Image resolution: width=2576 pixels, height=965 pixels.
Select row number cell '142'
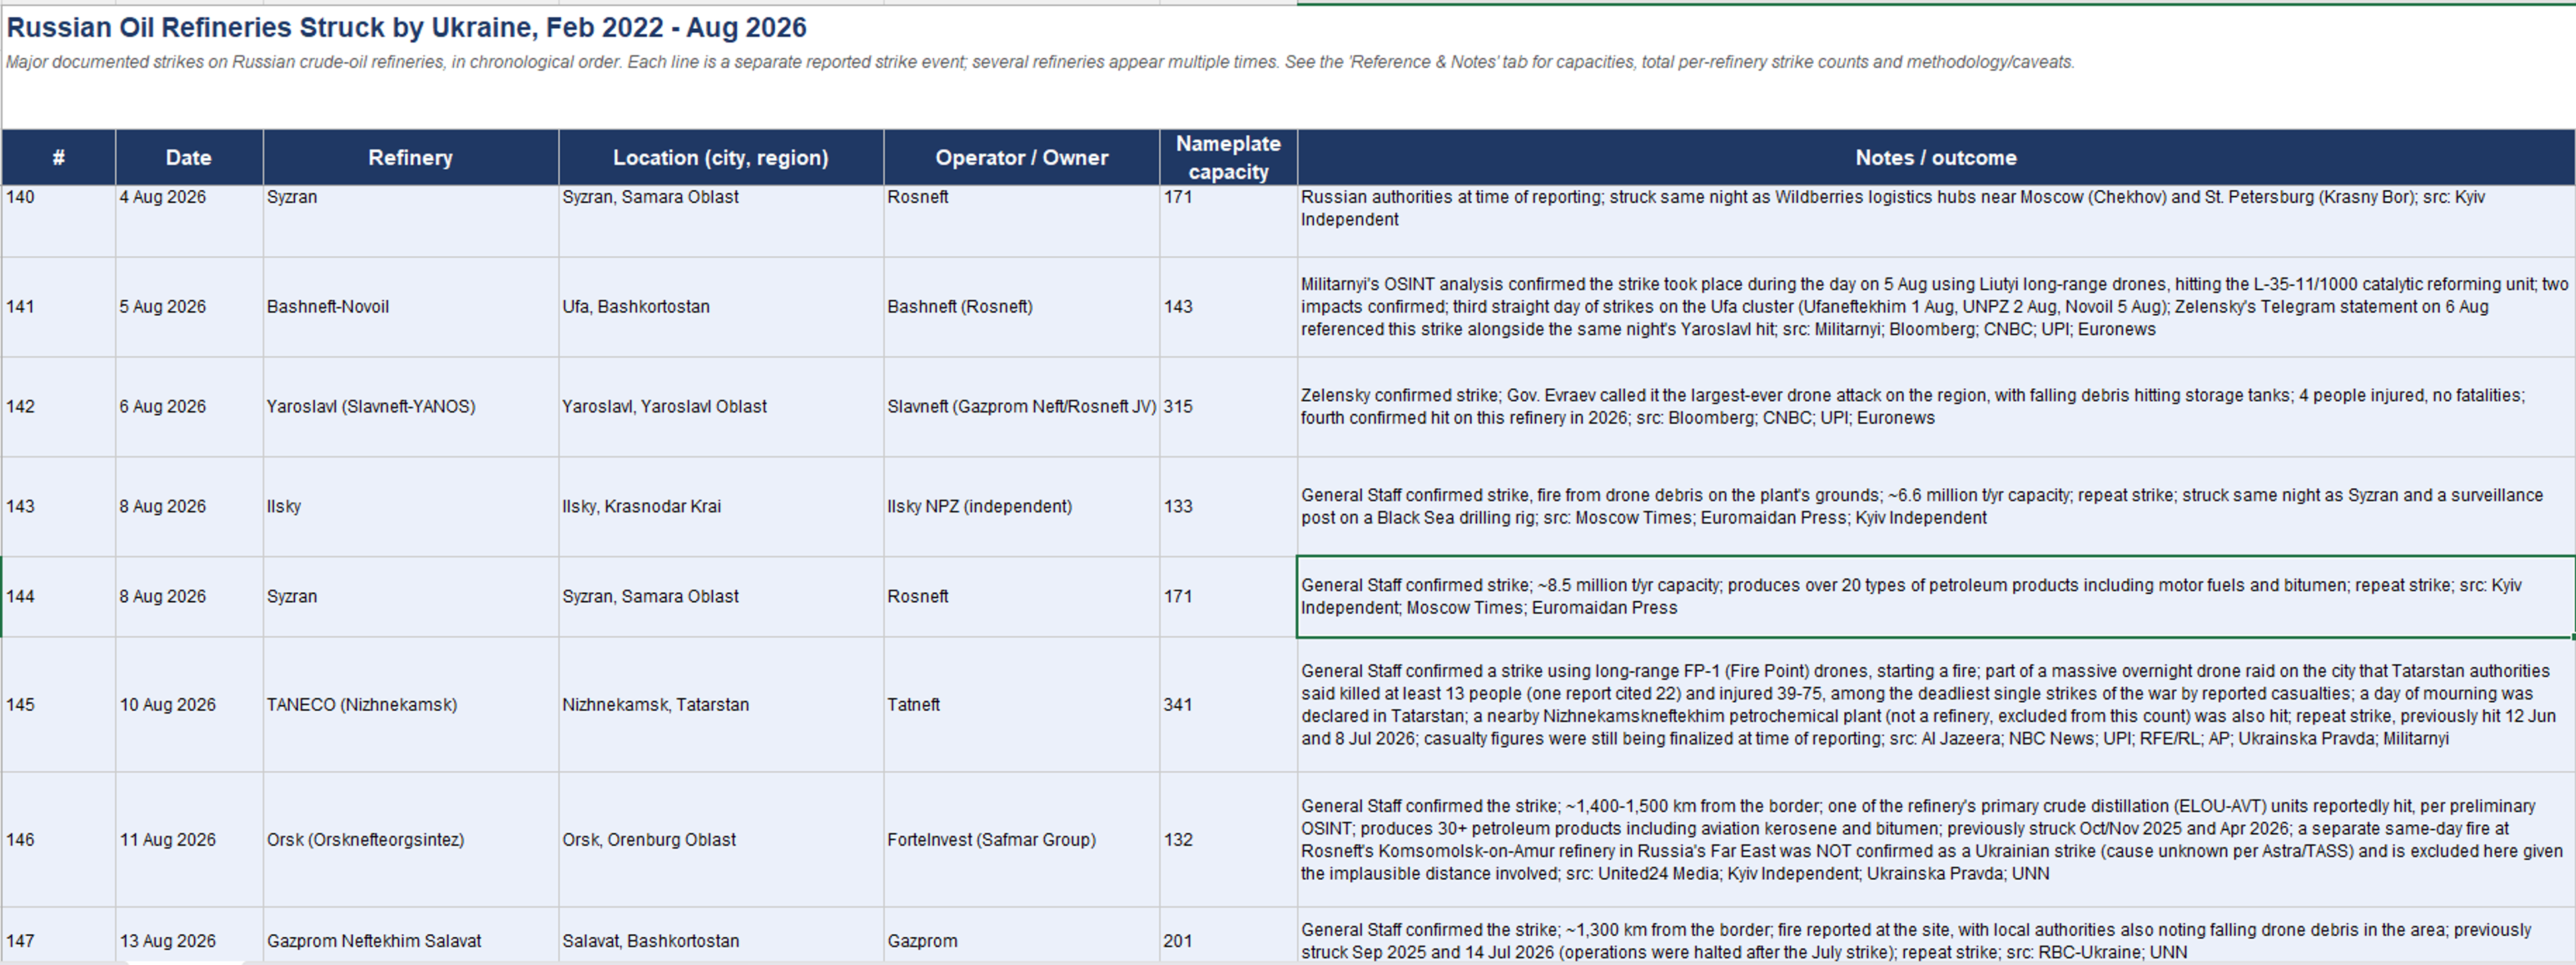point(59,407)
